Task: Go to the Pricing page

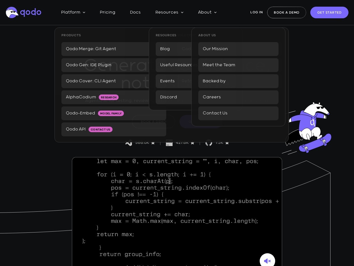Action: pos(108,12)
